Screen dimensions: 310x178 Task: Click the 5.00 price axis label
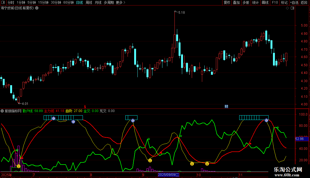(304, 25)
